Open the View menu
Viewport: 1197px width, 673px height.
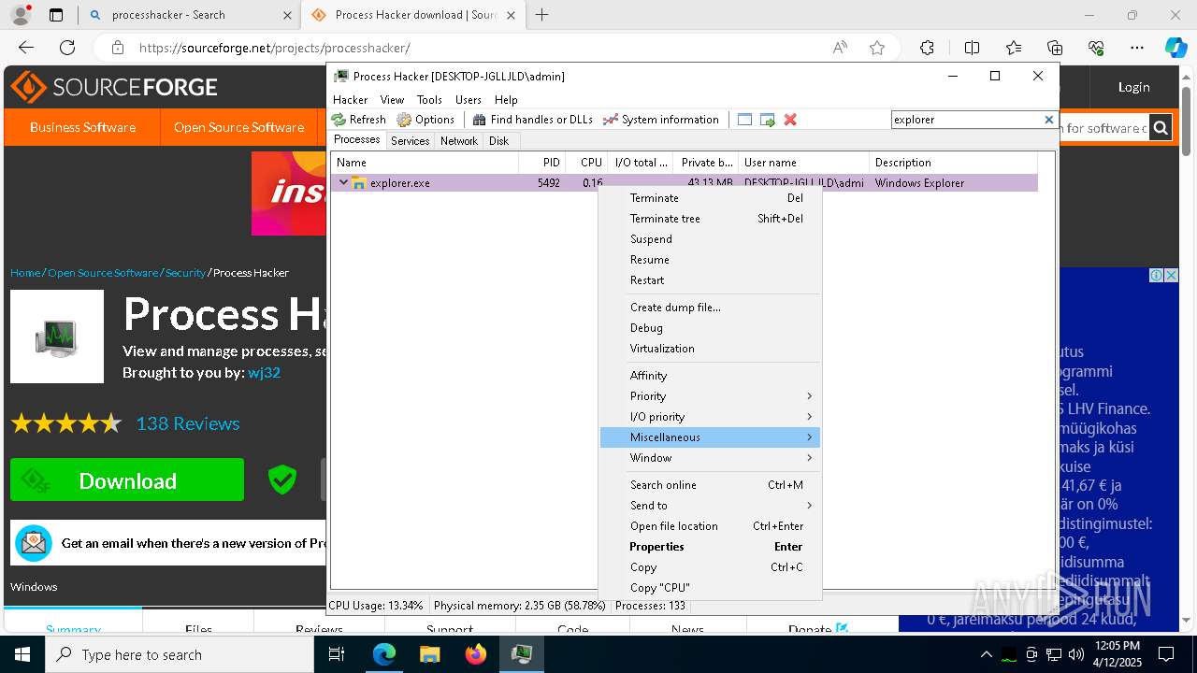point(392,100)
